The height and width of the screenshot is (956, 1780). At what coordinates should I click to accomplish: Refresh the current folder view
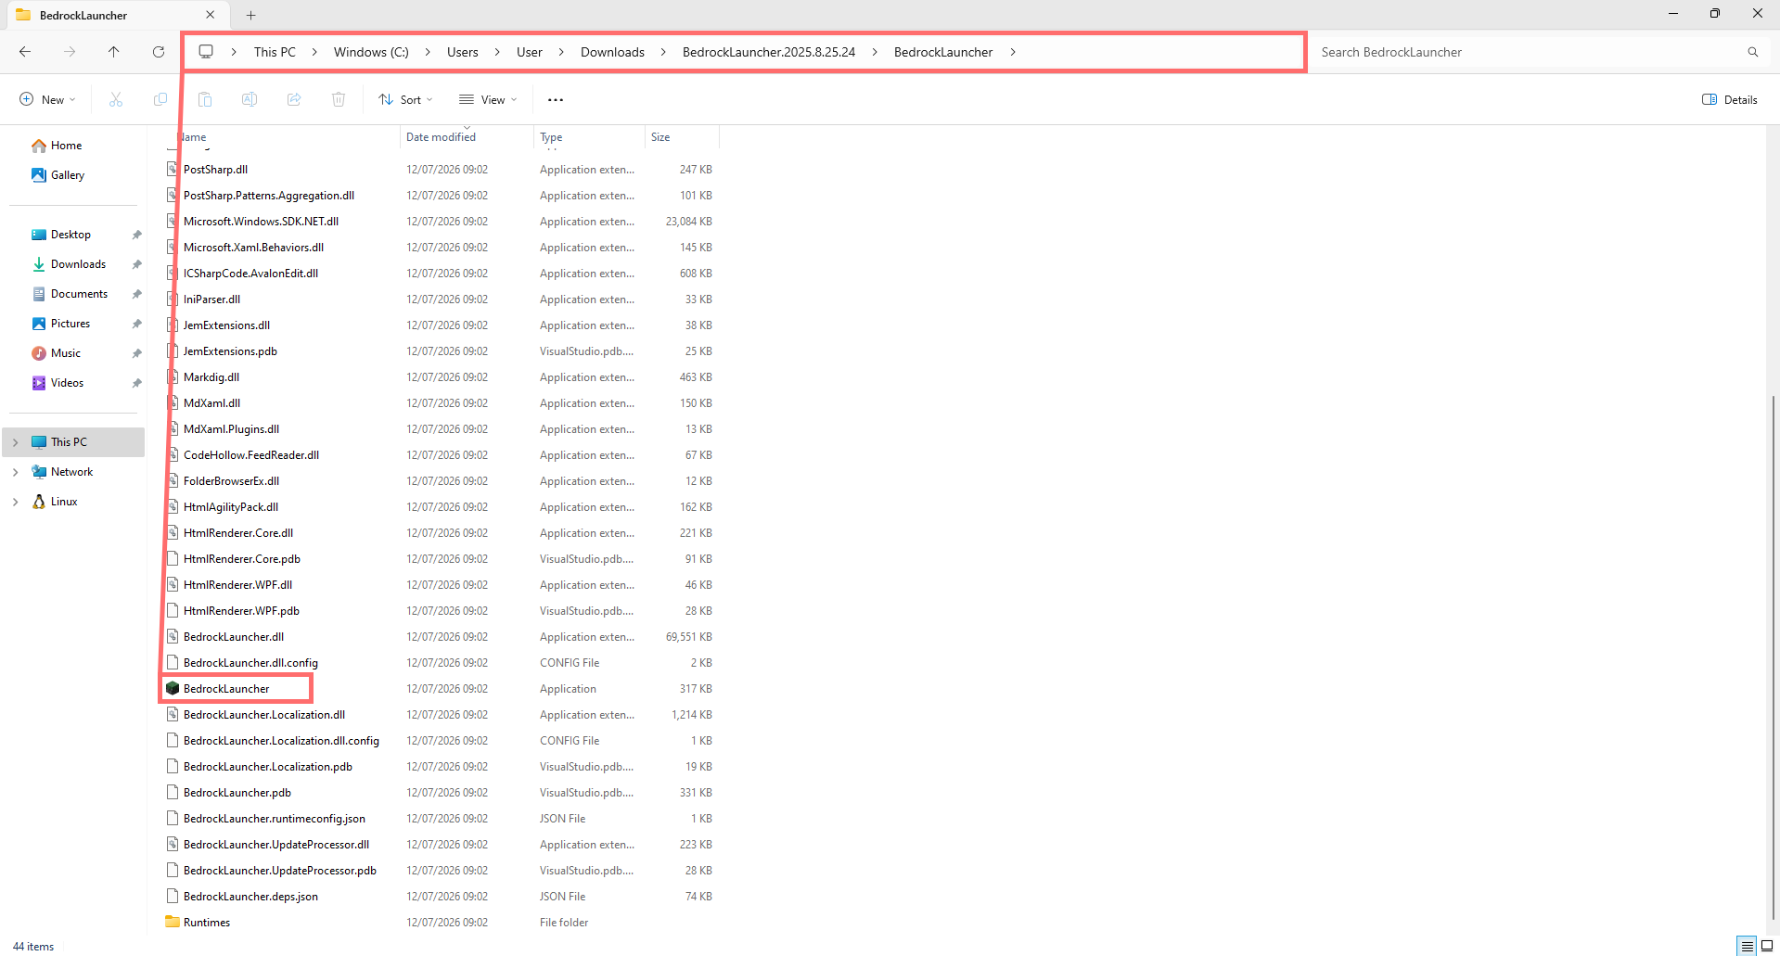[159, 52]
